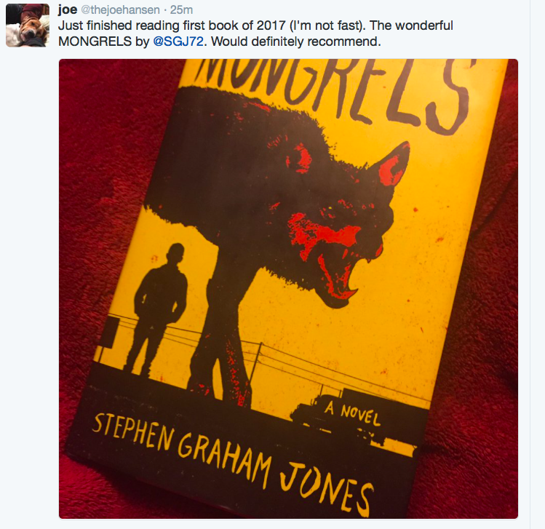Select the Stephen Graham Jones name on cover
Viewport: 545px width, 529px height.
[232, 461]
